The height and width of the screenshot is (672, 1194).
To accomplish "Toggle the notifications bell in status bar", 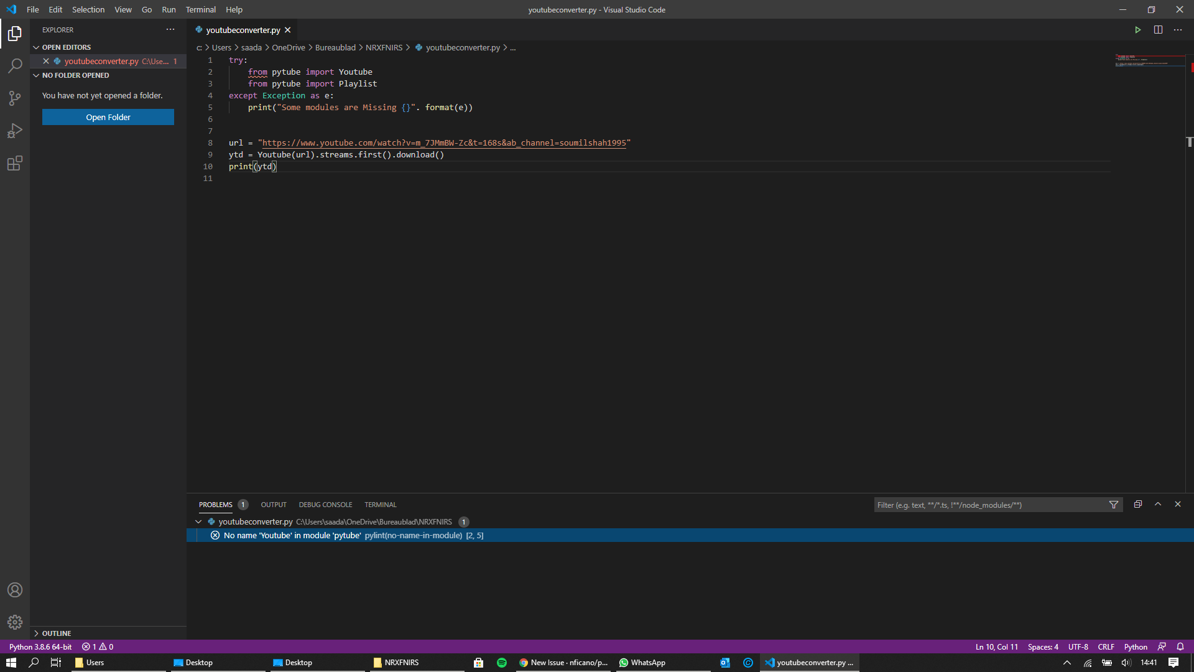I will (x=1180, y=646).
